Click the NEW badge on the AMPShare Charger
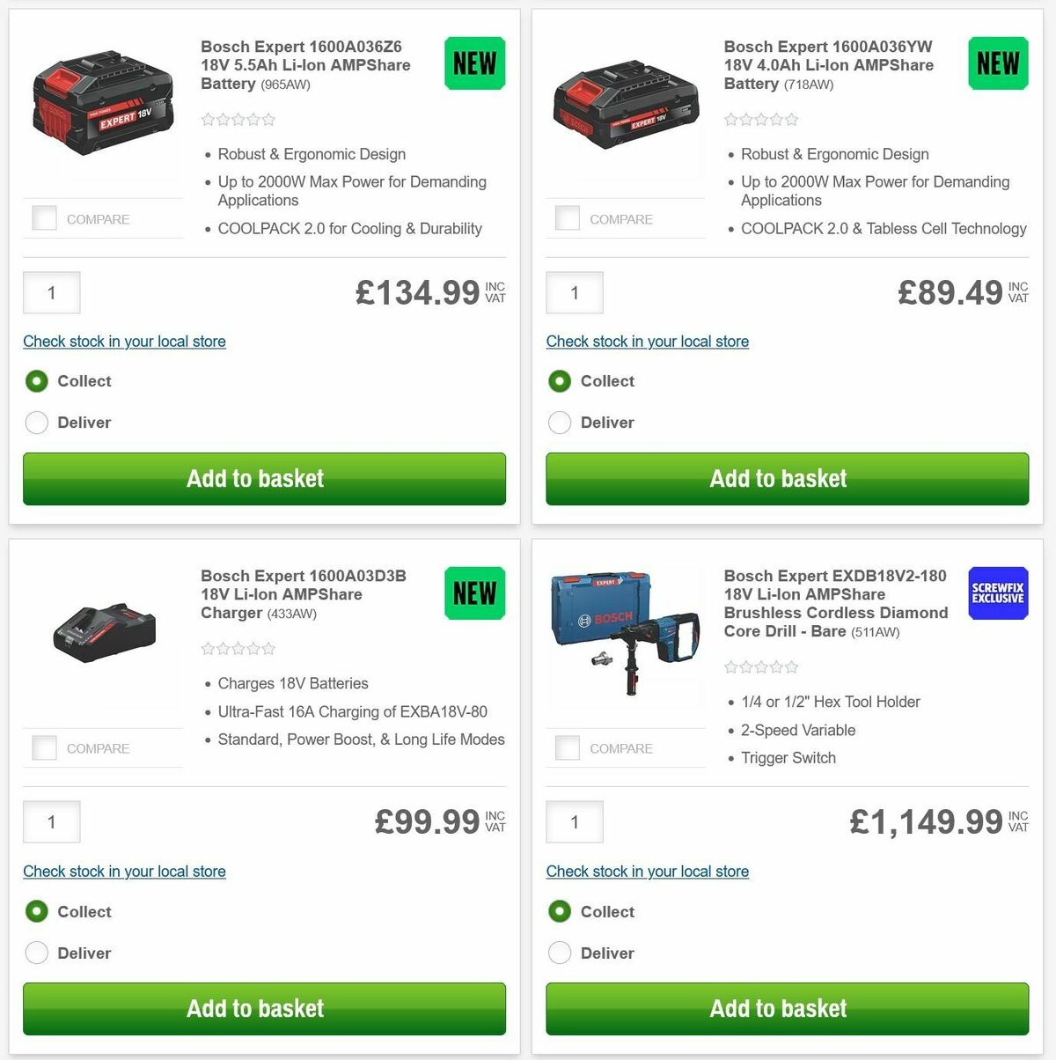This screenshot has width=1056, height=1060. (x=473, y=593)
